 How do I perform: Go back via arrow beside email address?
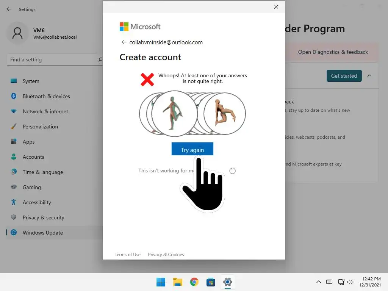click(x=124, y=42)
